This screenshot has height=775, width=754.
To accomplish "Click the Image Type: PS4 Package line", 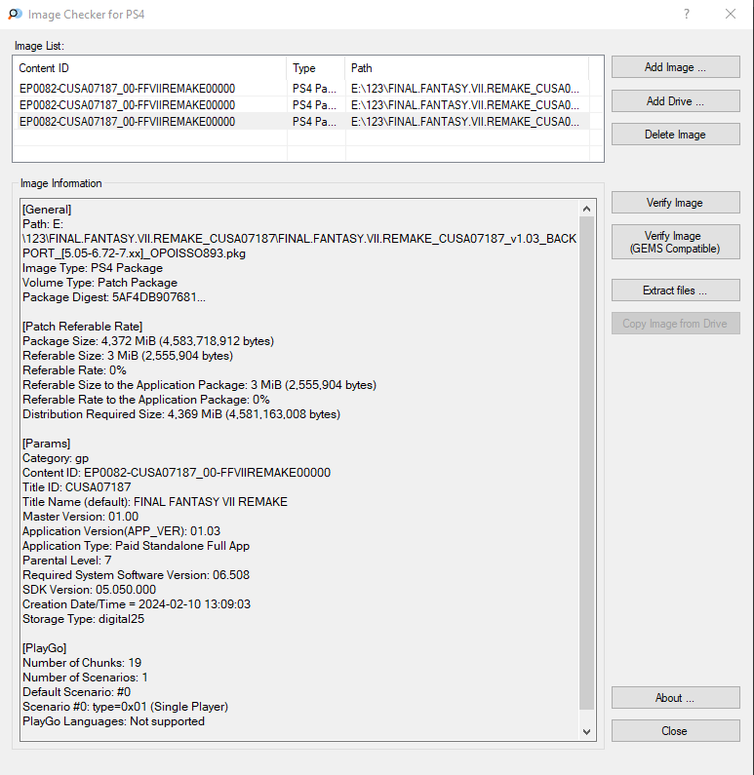I will pyautogui.click(x=93, y=268).
